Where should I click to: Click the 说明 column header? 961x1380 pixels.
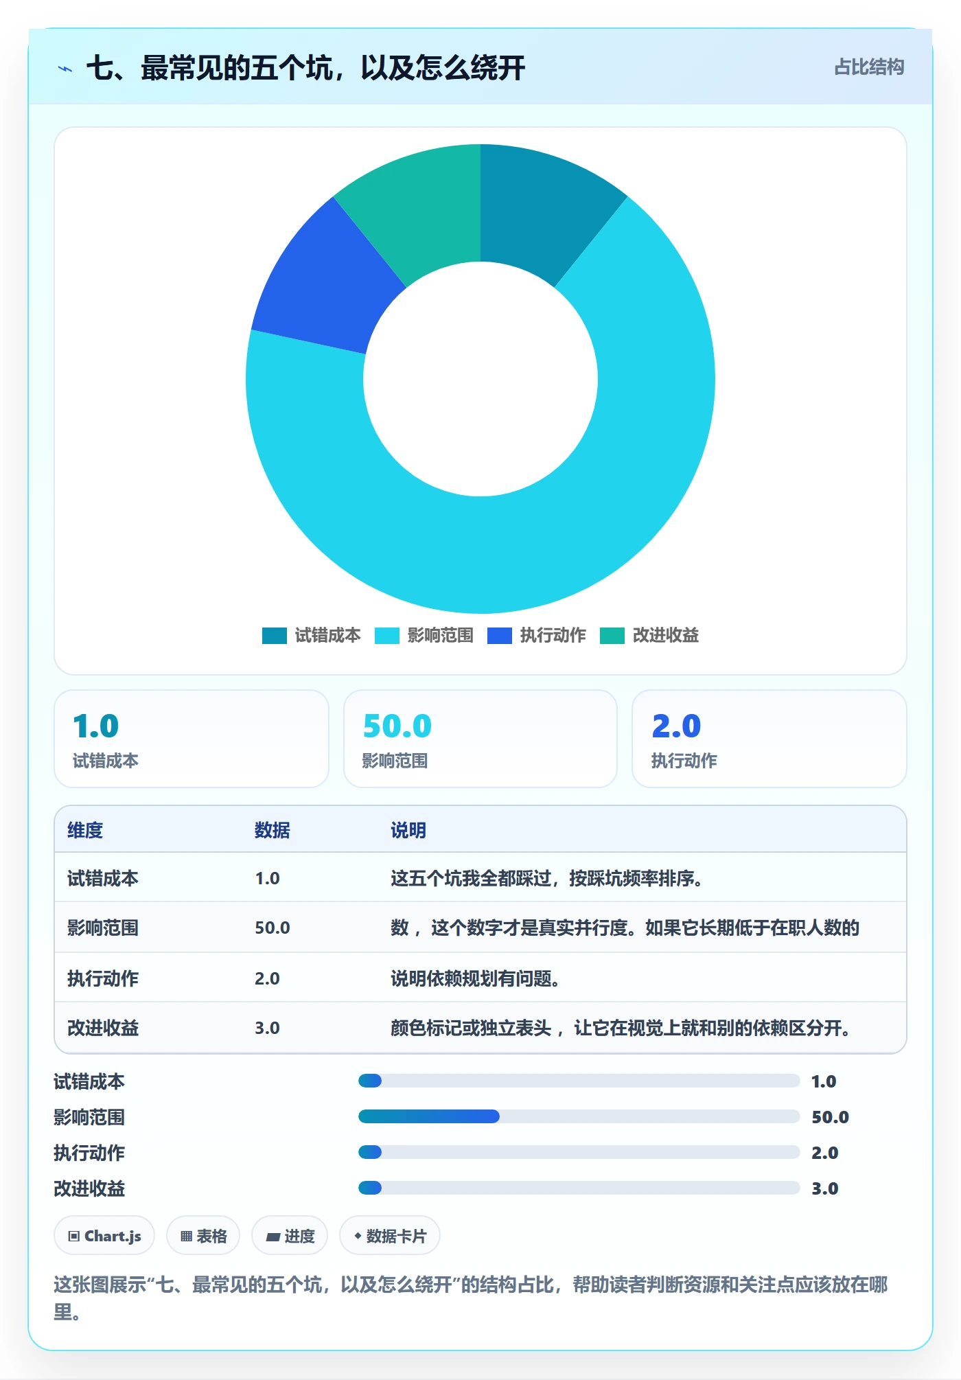click(x=408, y=830)
